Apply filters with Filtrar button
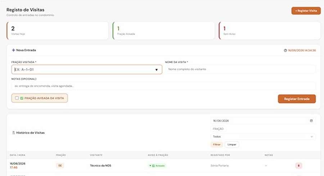Screen dimensions: 324x176 (x=217, y=144)
